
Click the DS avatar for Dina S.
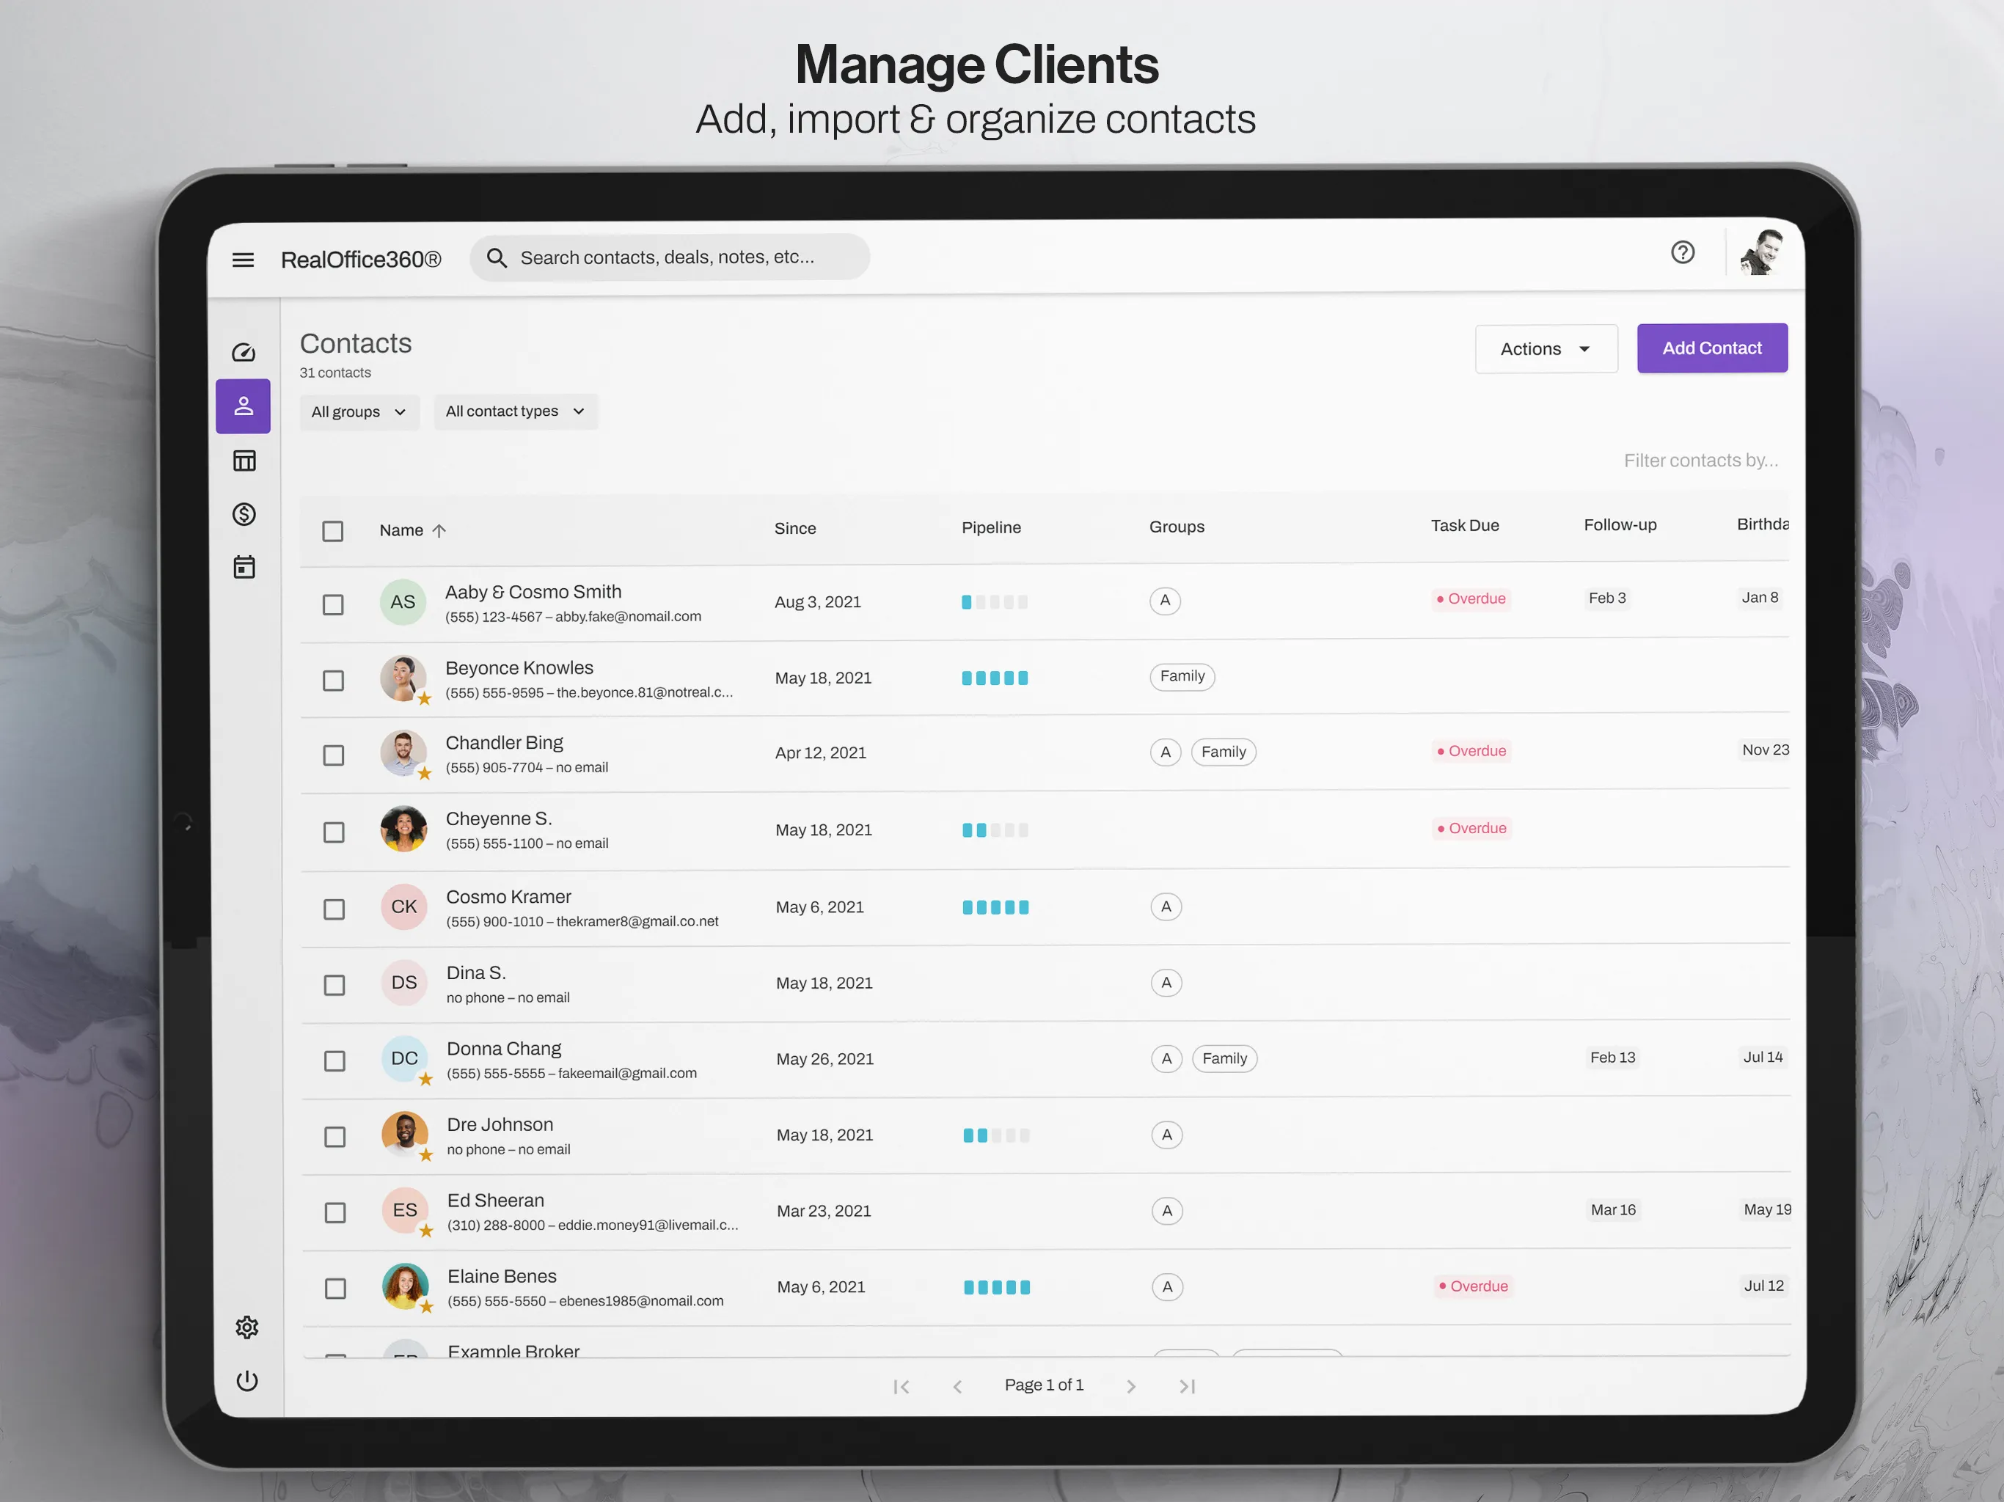click(404, 983)
